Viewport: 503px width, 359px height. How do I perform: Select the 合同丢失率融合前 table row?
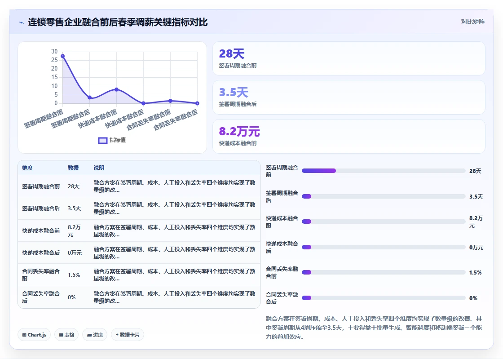(x=139, y=275)
